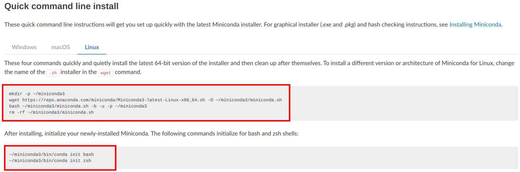Click the wget inline code label
This screenshot has height=172, width=520.
(x=106, y=73)
